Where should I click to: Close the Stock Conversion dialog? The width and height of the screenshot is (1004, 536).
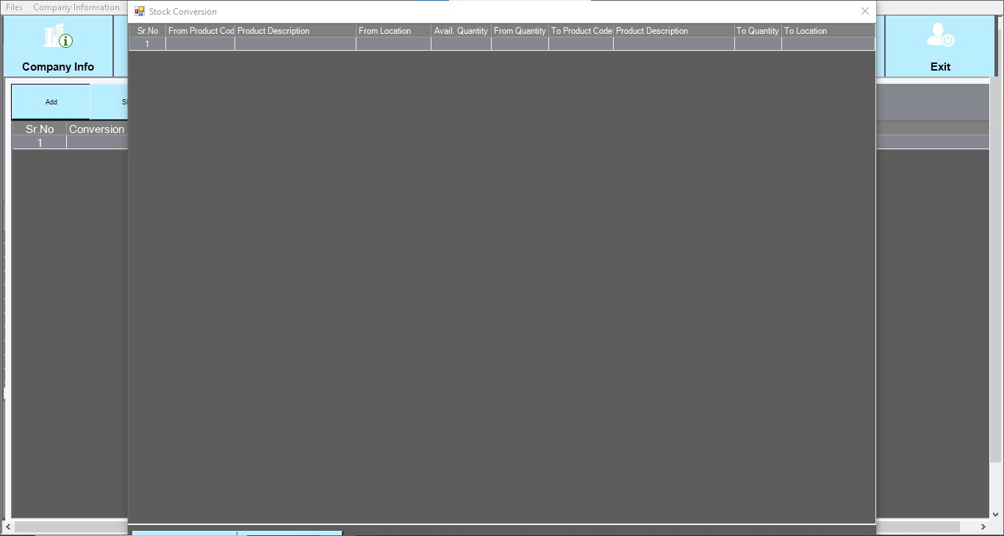864,12
